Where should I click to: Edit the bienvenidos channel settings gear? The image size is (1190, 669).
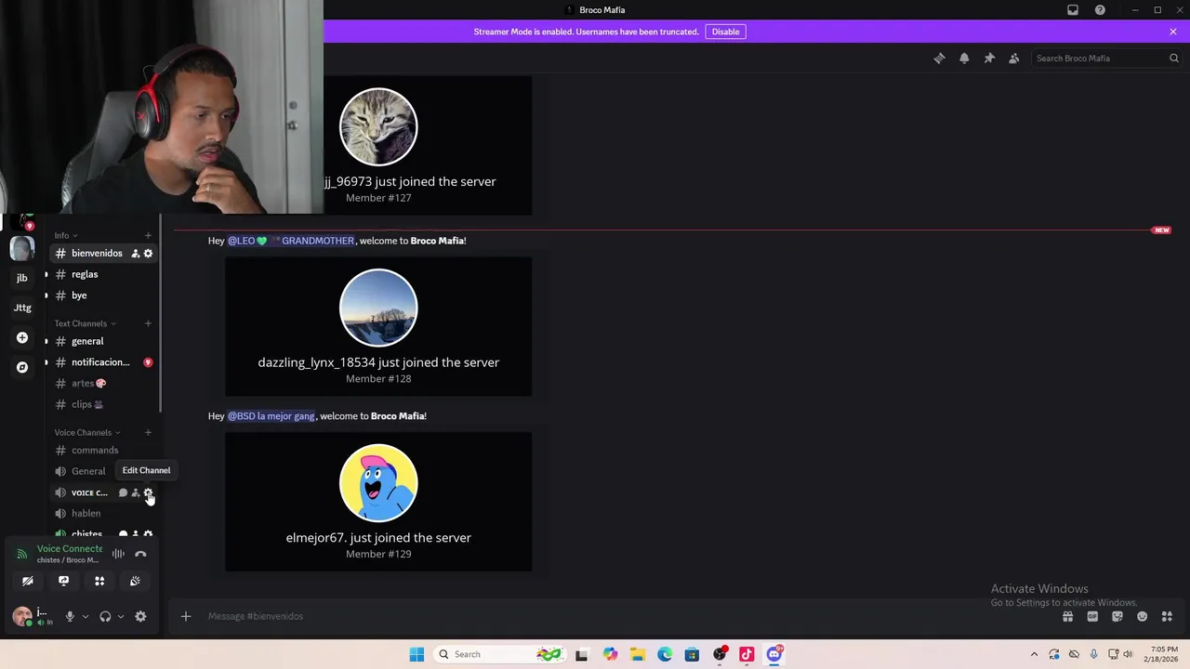(x=148, y=254)
